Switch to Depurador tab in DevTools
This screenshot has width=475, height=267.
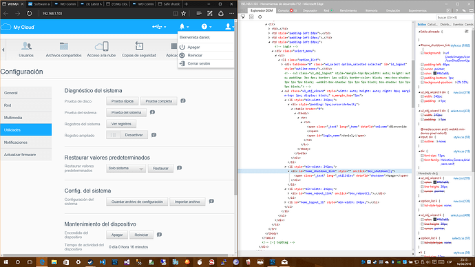[310, 10]
